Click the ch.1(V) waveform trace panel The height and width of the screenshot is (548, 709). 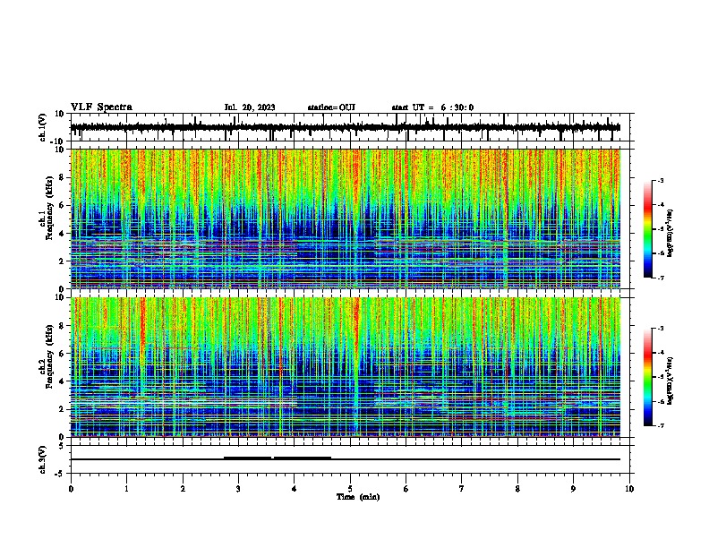pos(352,127)
